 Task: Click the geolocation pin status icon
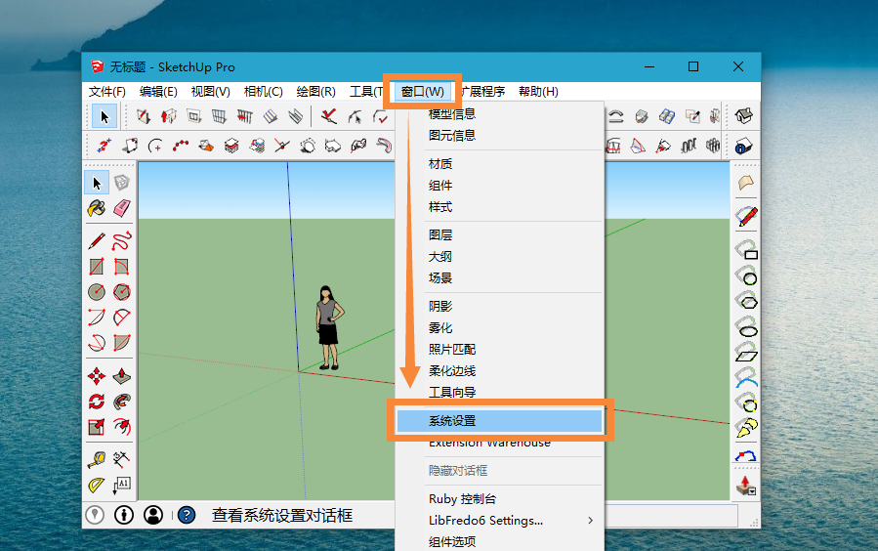tap(95, 515)
